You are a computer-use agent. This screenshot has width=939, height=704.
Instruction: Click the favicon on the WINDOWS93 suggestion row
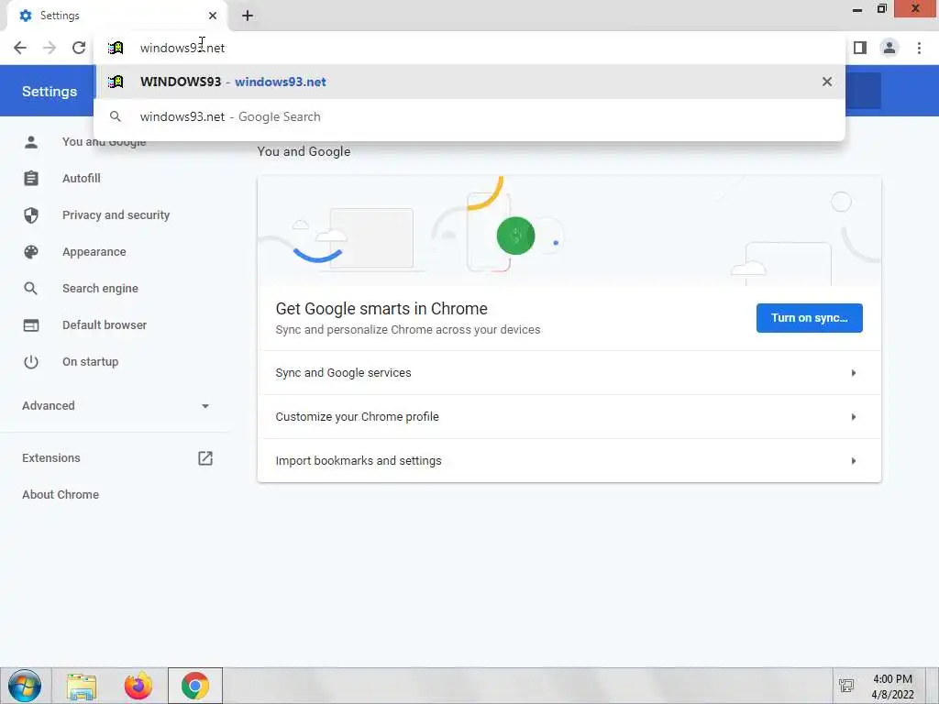[x=116, y=82]
